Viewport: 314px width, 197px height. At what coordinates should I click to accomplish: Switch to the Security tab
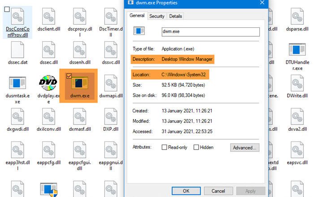[x=157, y=16]
